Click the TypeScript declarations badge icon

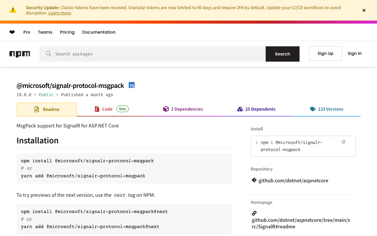(x=132, y=85)
